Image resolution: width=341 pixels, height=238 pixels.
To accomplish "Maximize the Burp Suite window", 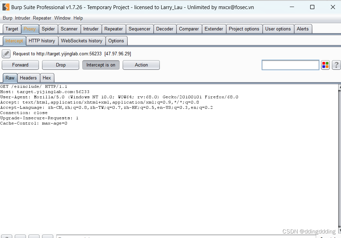I will pyautogui.click(x=312, y=7).
